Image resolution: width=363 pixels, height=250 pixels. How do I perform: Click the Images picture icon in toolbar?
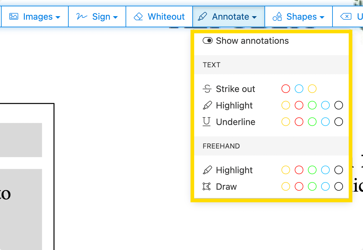click(x=14, y=16)
